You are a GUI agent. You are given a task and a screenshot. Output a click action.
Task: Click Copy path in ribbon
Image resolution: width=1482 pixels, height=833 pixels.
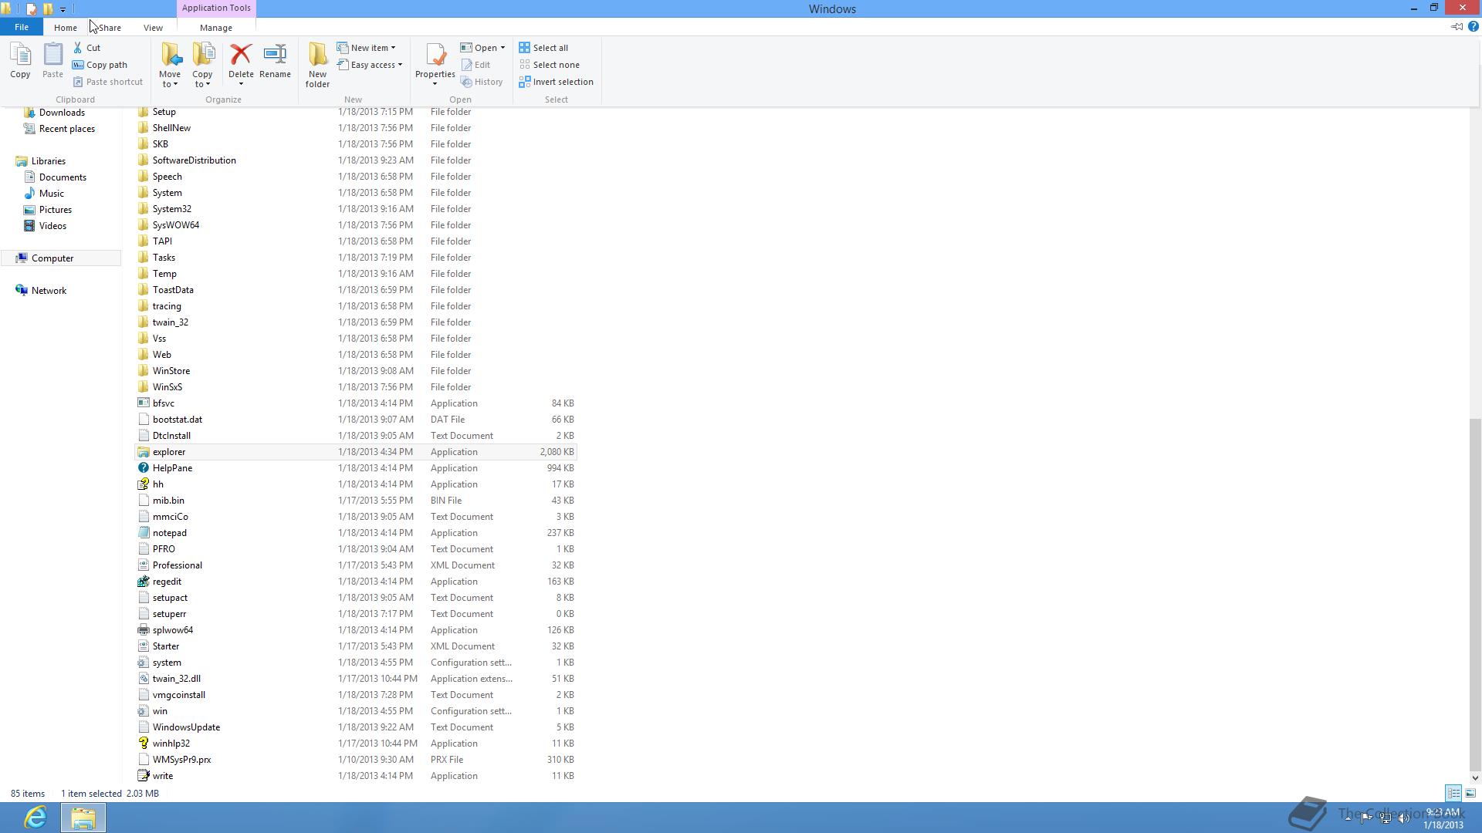pos(100,65)
